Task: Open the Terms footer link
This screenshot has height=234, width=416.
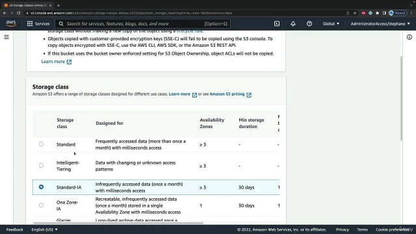Action: point(362,229)
